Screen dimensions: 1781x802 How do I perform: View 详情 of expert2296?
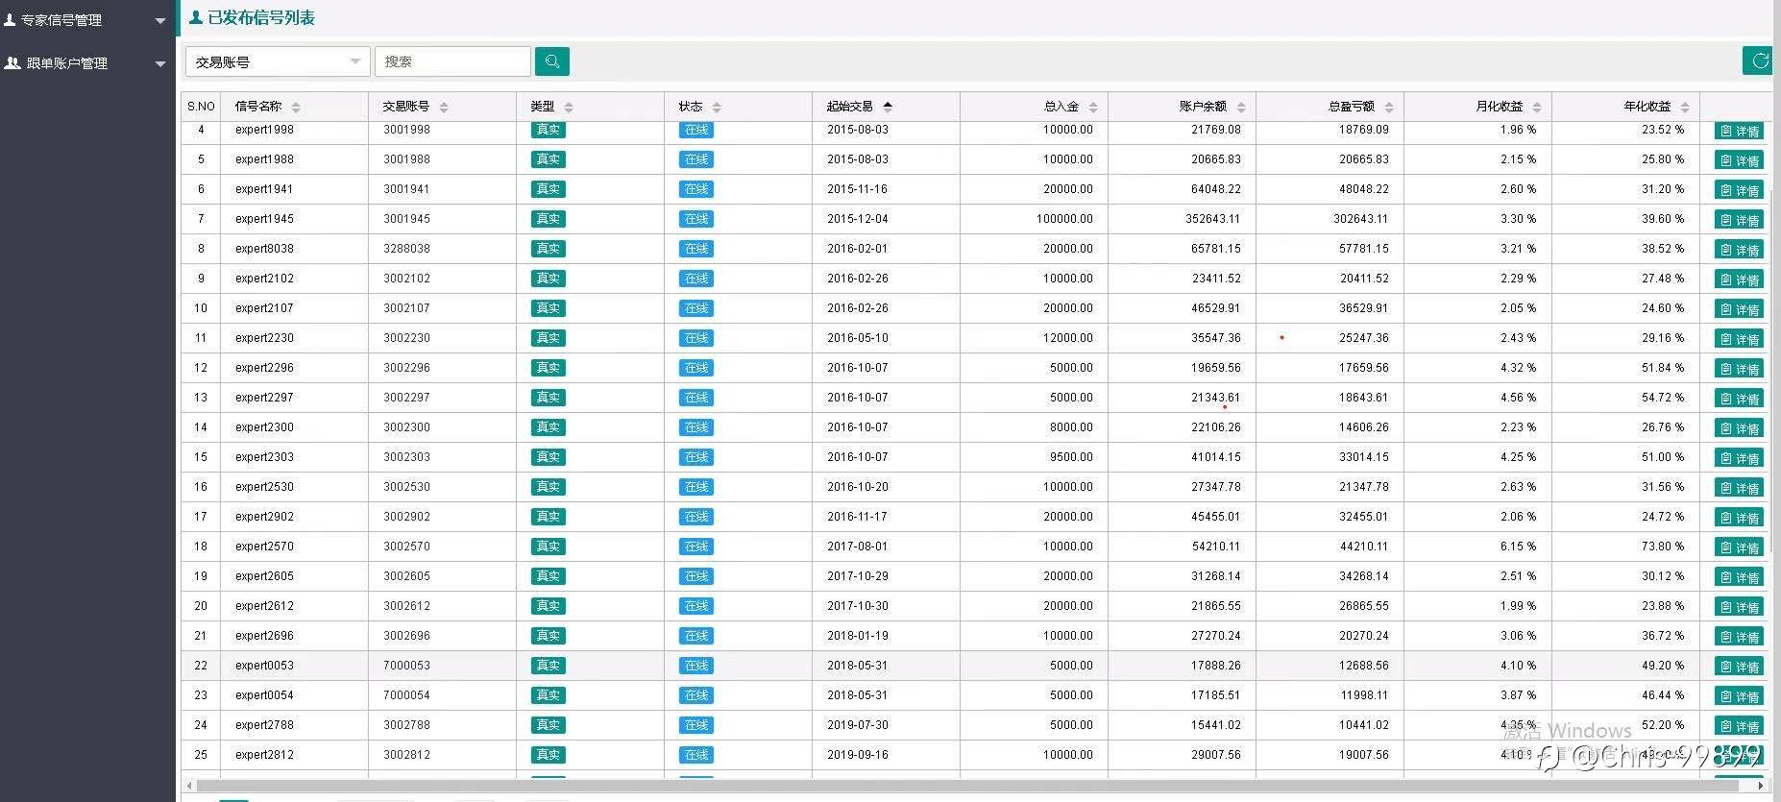1739,369
